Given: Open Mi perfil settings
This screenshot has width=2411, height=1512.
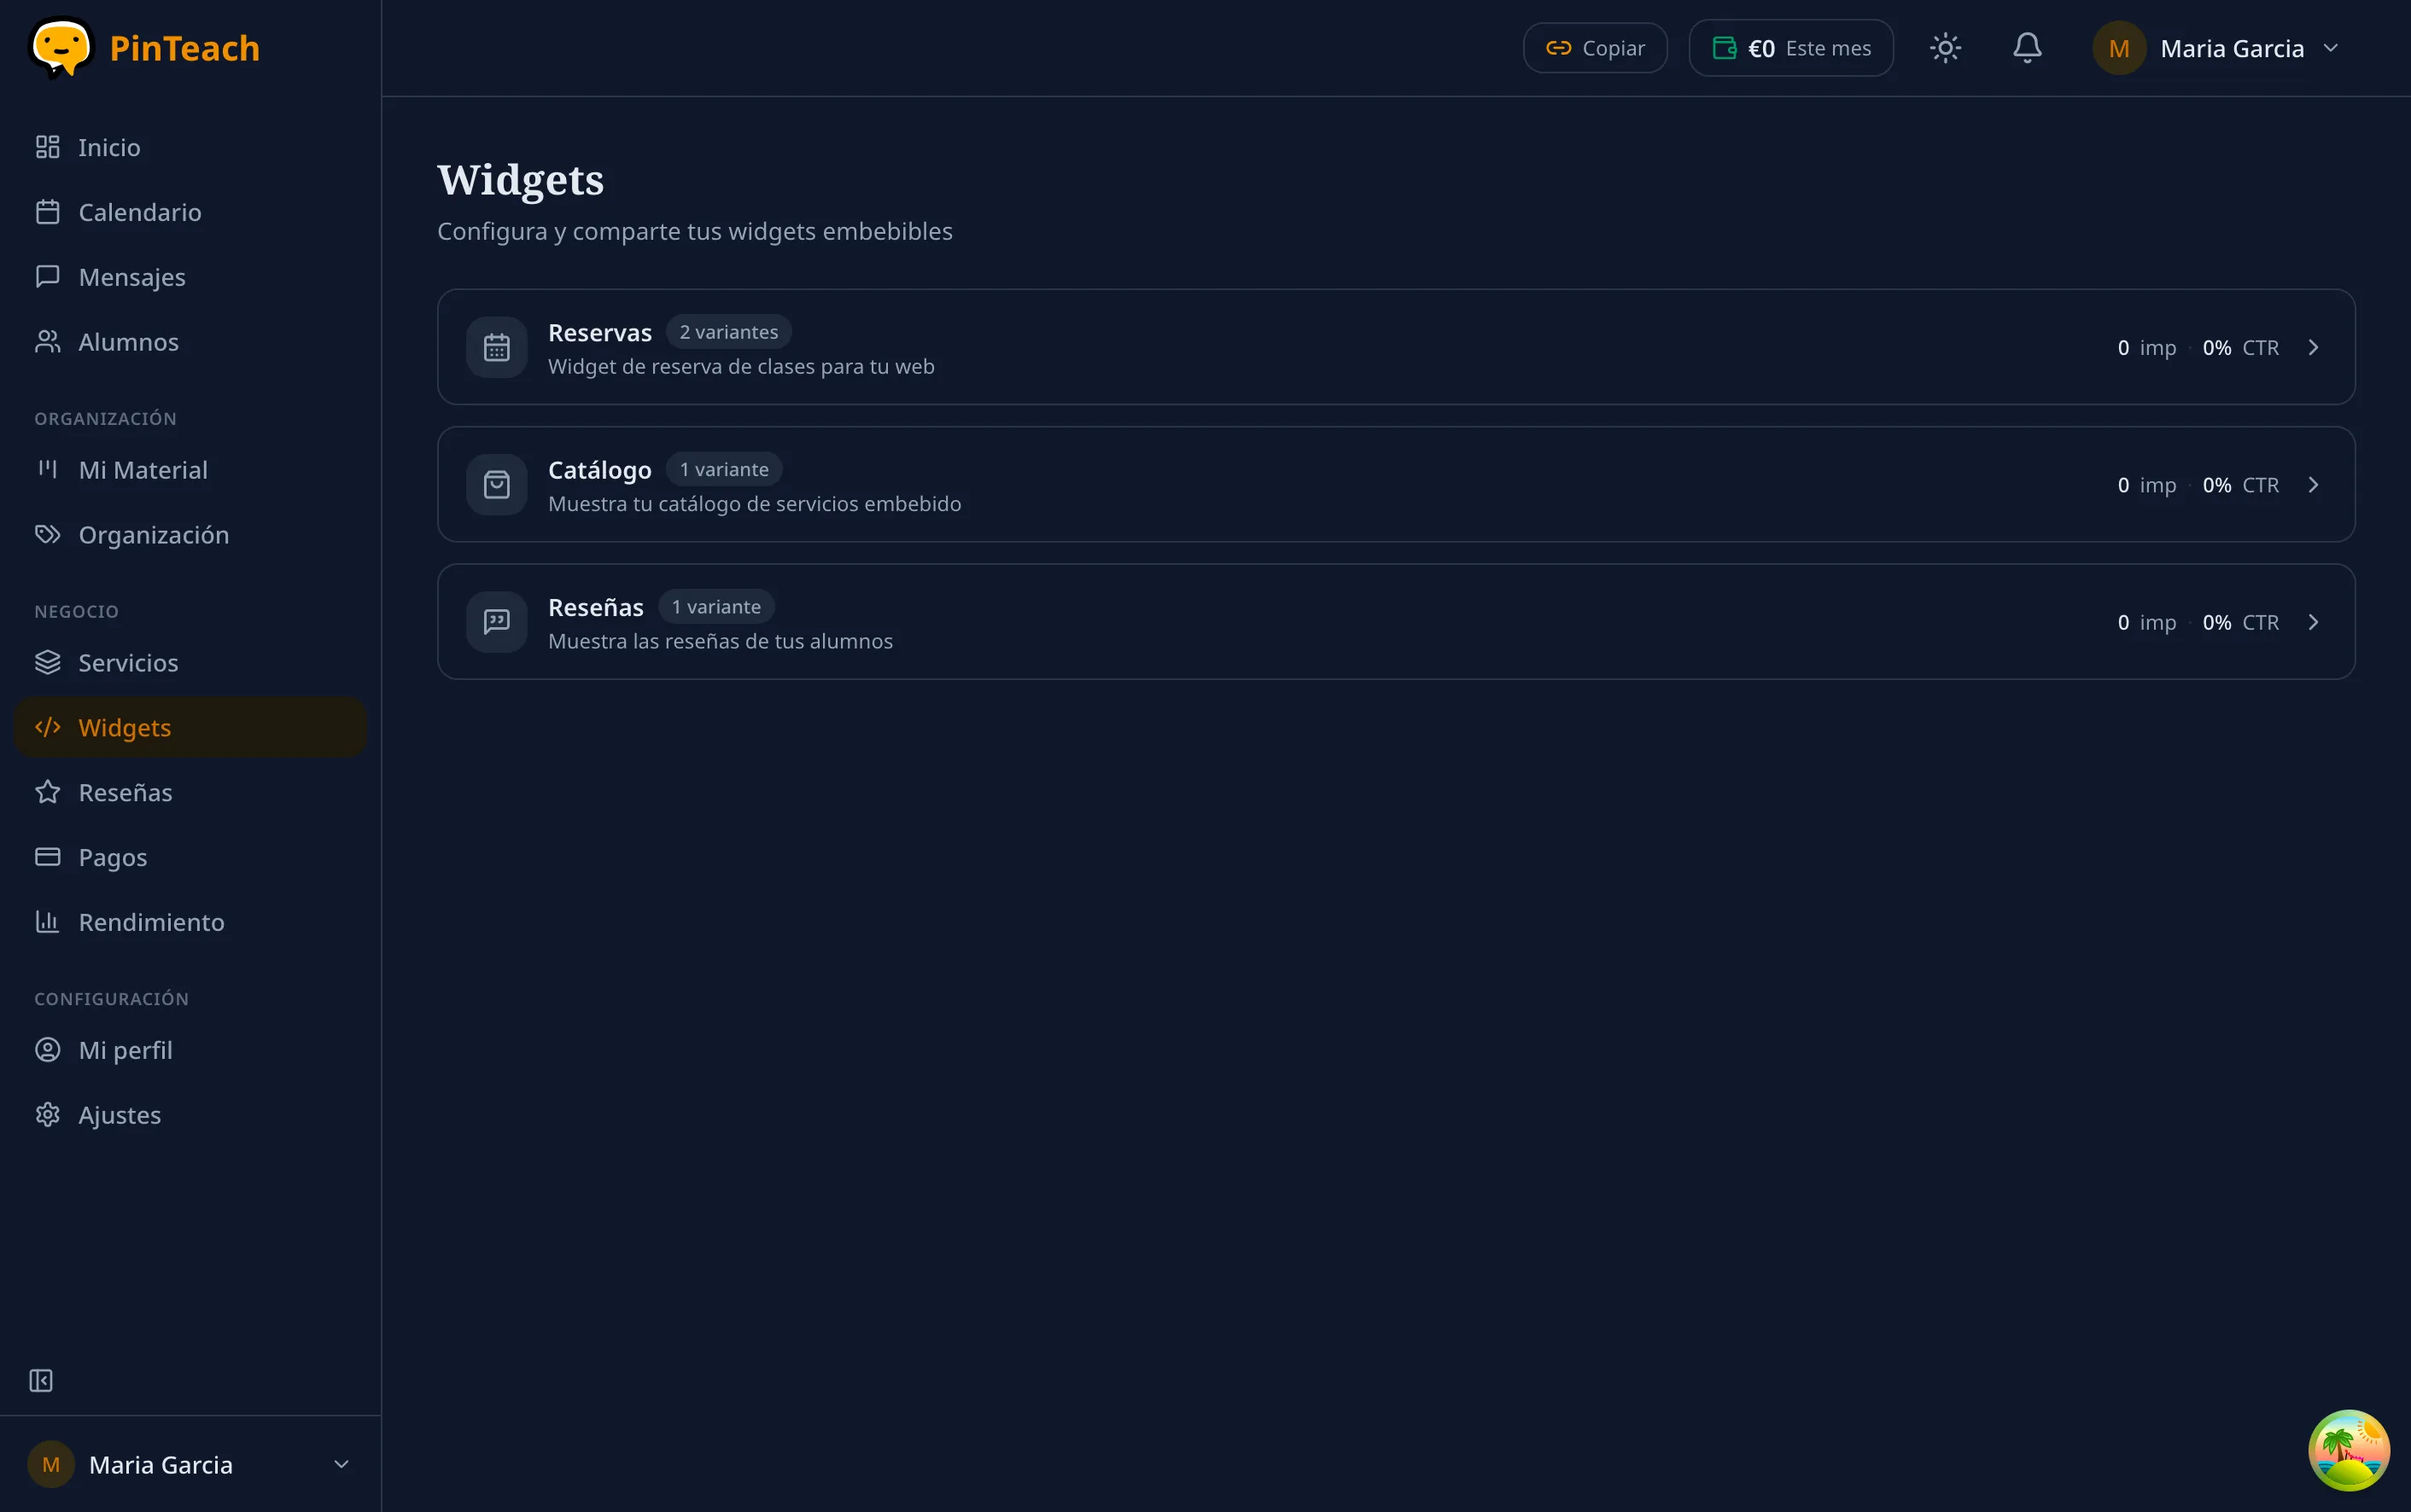Looking at the screenshot, I should [x=125, y=1050].
